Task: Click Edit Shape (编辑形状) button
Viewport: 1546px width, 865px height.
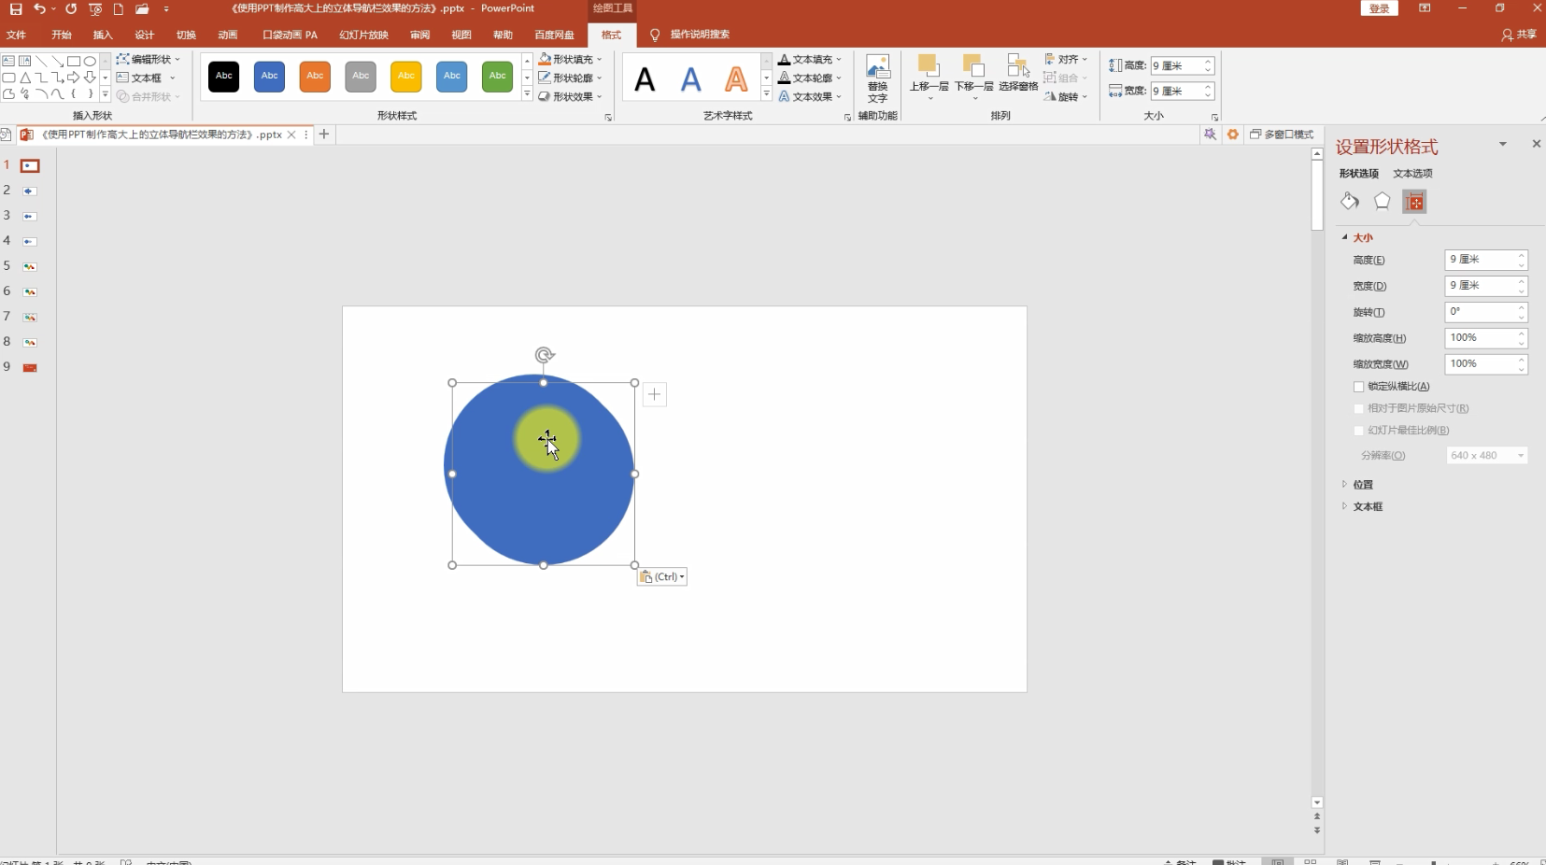Action: tap(149, 59)
